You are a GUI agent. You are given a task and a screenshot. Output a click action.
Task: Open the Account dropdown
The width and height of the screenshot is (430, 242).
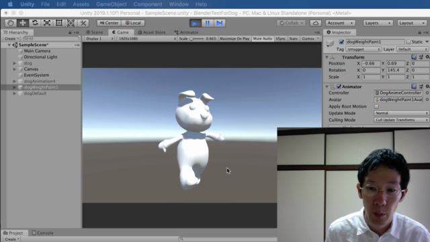coord(340,23)
